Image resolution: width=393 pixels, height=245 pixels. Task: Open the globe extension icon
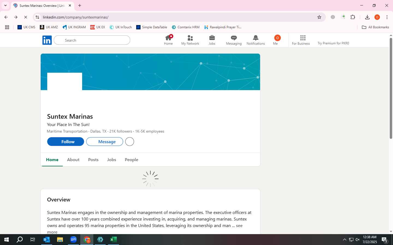point(333,17)
